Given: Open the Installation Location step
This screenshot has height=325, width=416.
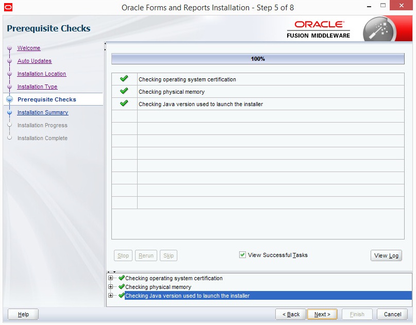Looking at the screenshot, I should (42, 74).
